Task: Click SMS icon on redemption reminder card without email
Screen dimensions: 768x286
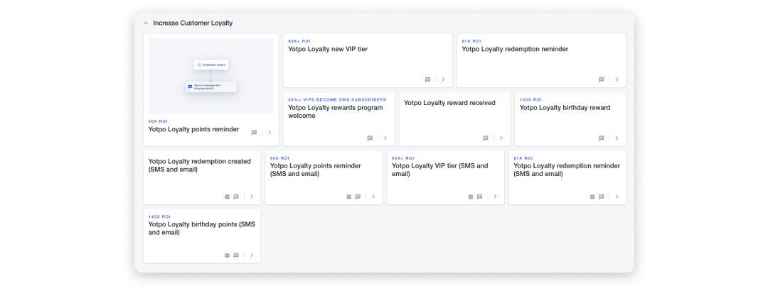Action: tap(601, 79)
